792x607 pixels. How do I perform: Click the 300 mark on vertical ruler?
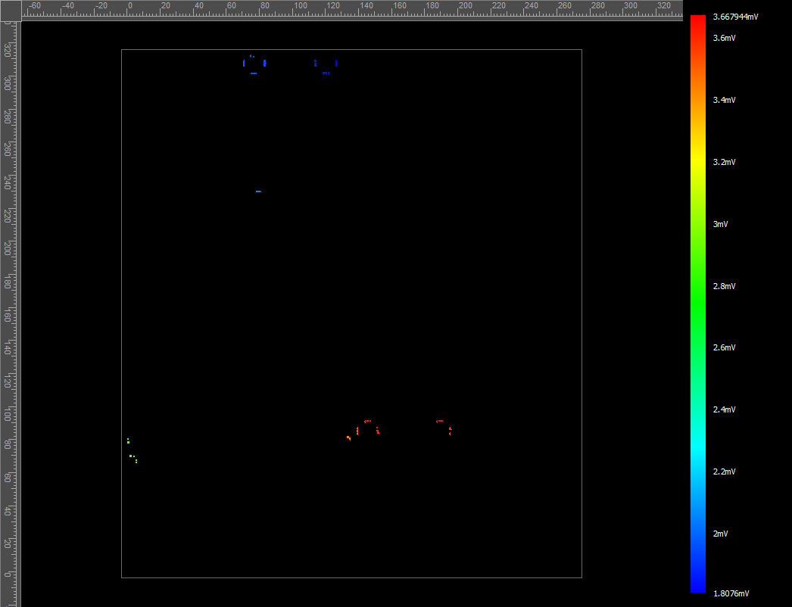pyautogui.click(x=7, y=82)
